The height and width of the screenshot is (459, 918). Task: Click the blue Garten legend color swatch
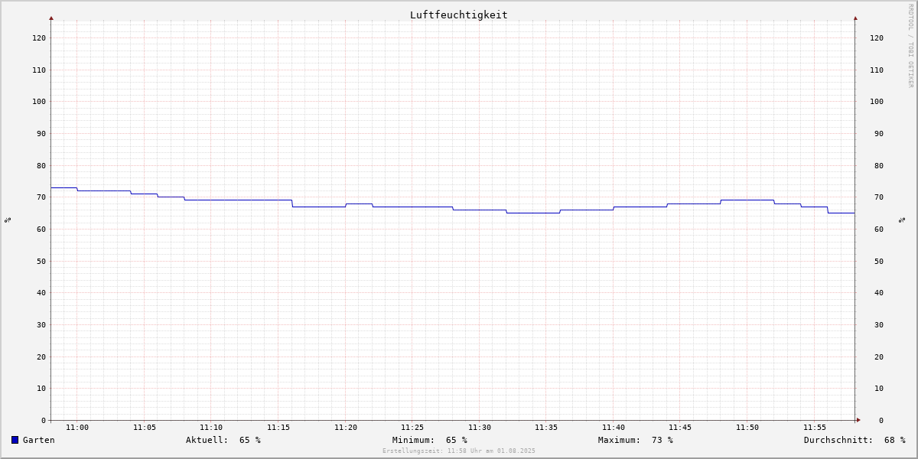[x=15, y=440]
